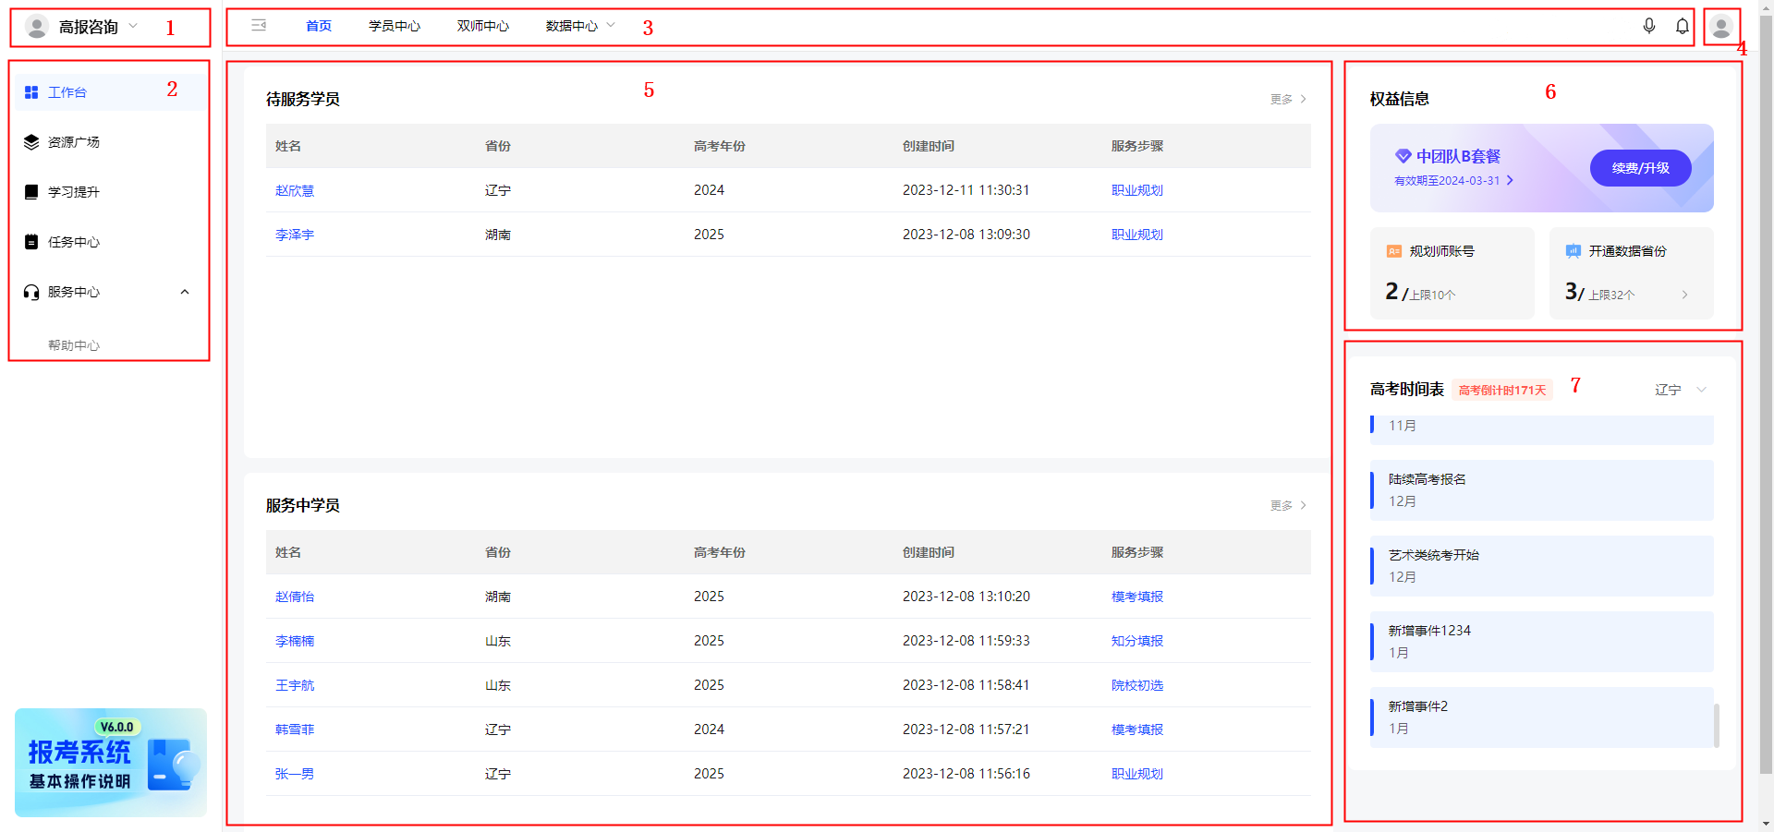Open the 帮助中心 sidebar item

click(x=74, y=345)
